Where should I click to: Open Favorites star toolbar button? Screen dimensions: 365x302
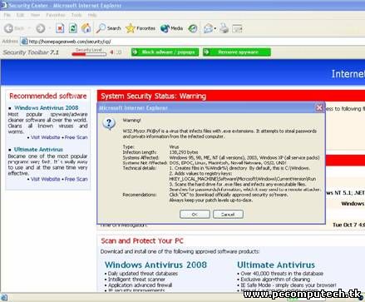pos(141,28)
